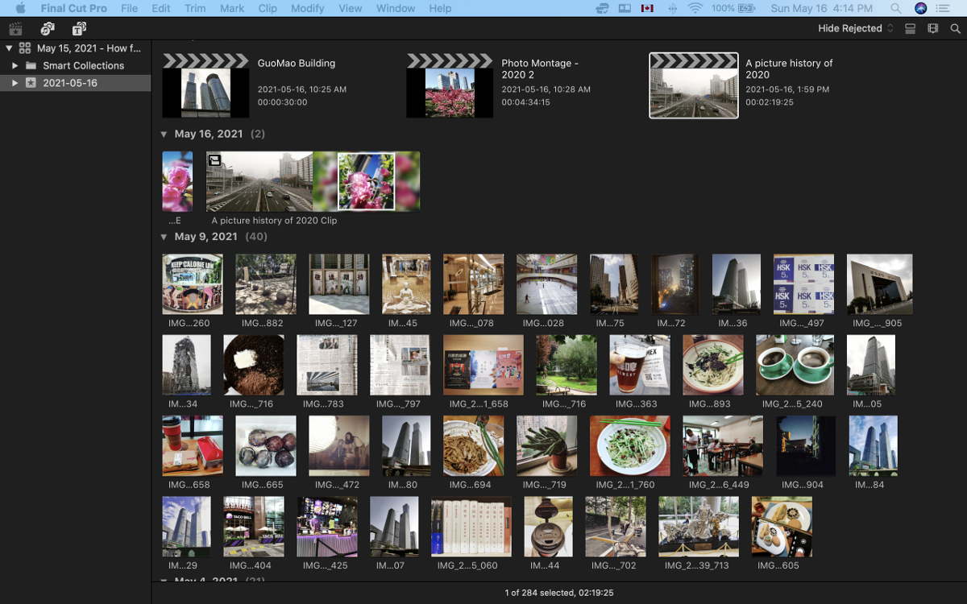Screen dimensions: 967x604
Task: Open the Titles and Generators sidebar
Action: (79, 29)
